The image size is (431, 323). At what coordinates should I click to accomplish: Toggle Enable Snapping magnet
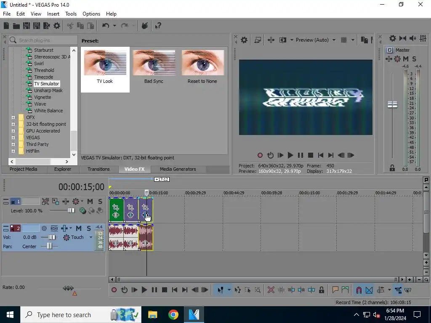tap(359, 290)
